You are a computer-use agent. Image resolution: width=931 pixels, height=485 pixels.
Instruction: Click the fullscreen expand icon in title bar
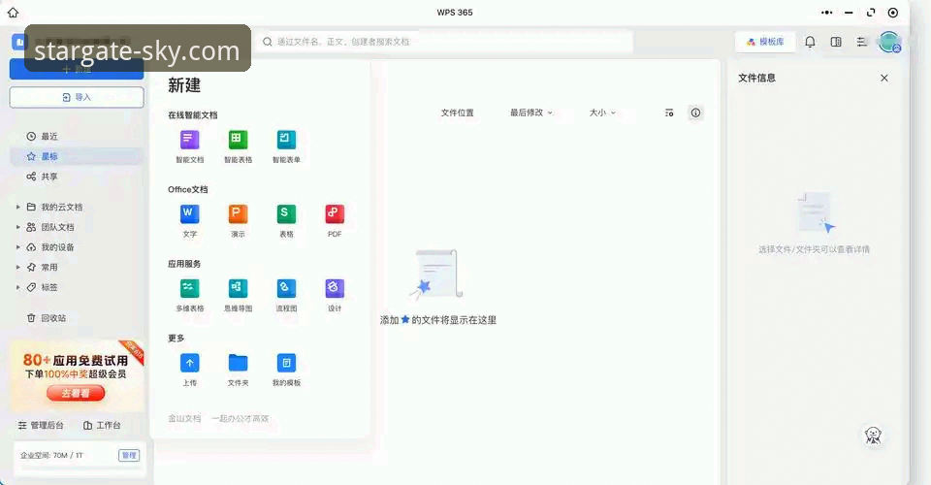point(871,12)
